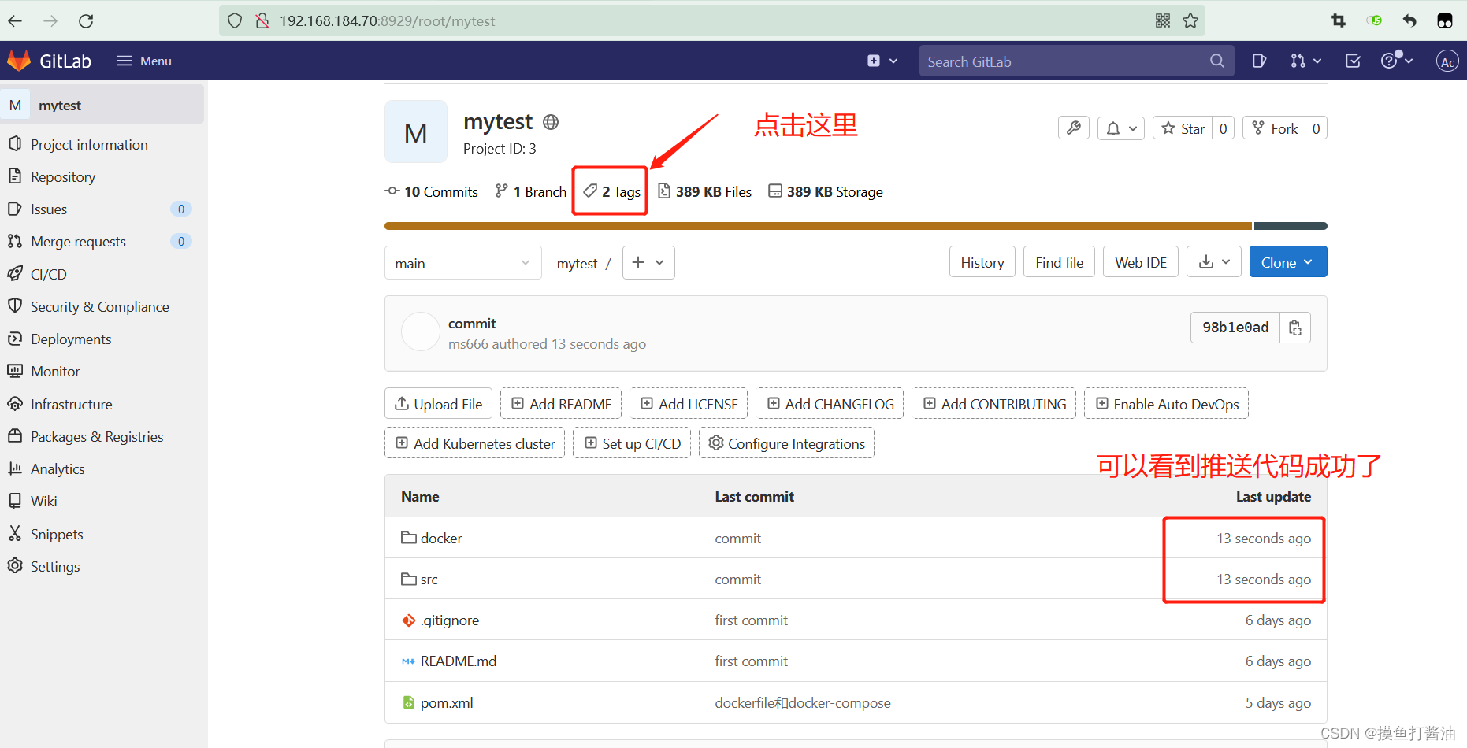
Task: Open the Web IDE
Action: [1141, 262]
